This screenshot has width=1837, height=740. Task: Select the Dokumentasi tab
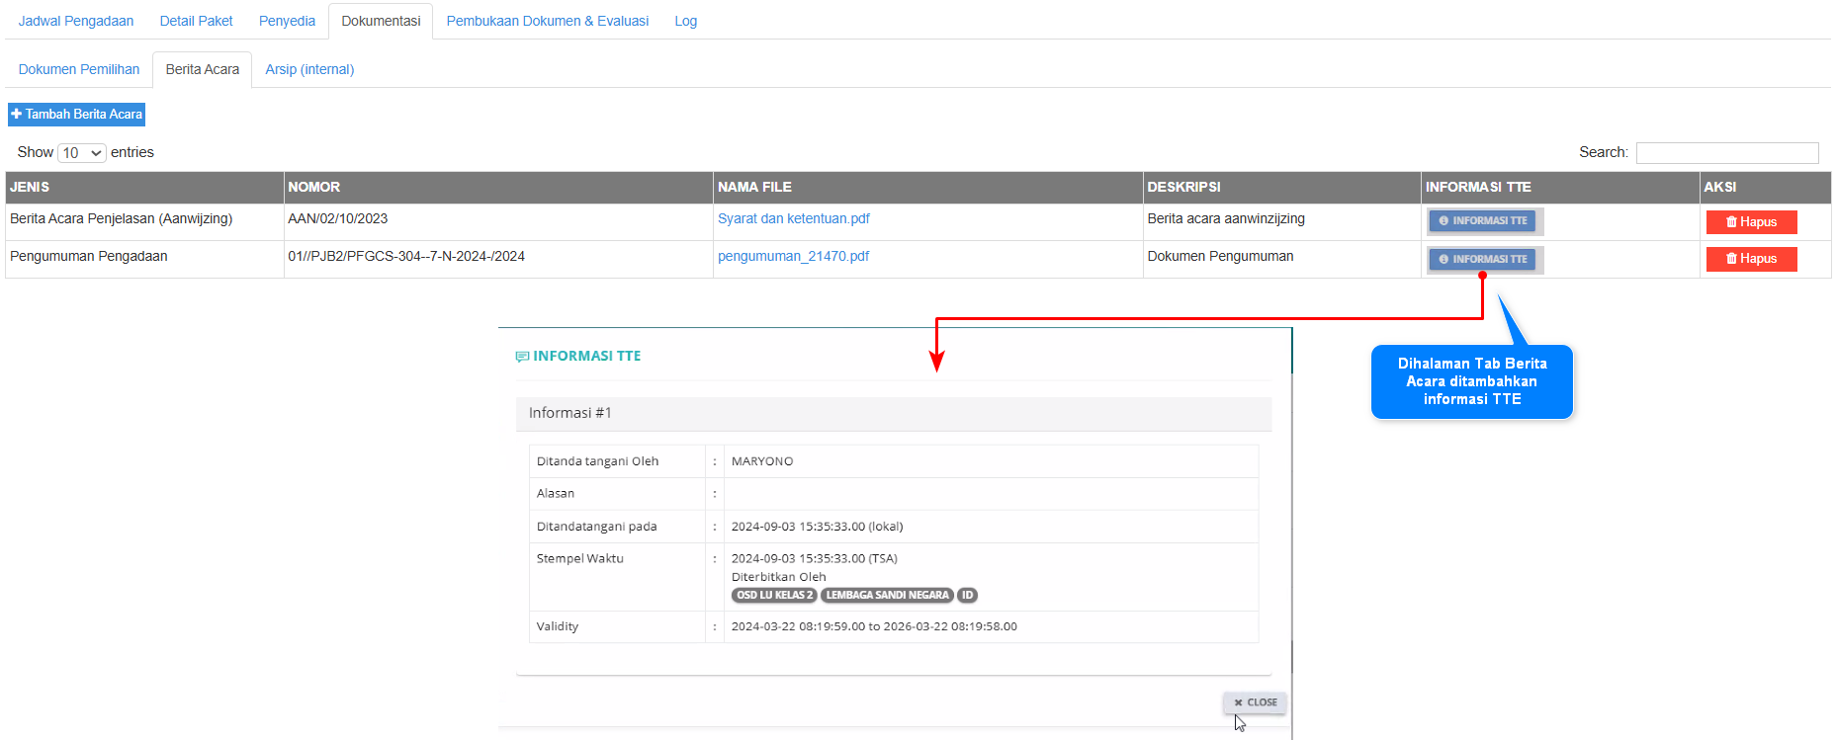pos(381,21)
